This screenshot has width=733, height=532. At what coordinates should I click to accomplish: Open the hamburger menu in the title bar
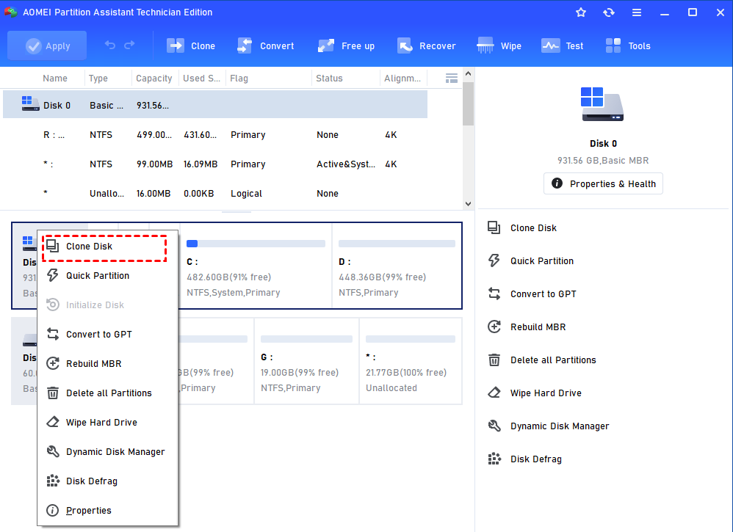click(x=637, y=12)
